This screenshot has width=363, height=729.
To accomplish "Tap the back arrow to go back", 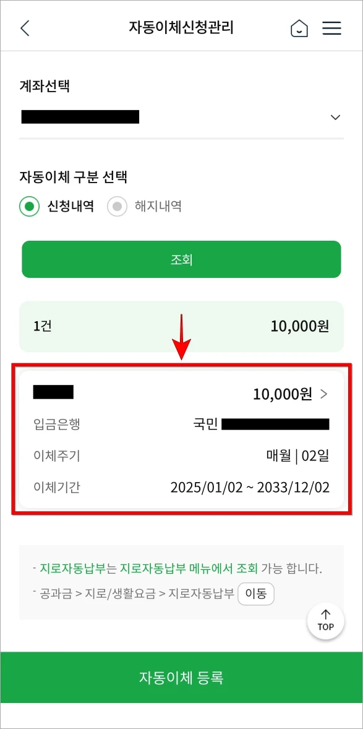I will [25, 28].
